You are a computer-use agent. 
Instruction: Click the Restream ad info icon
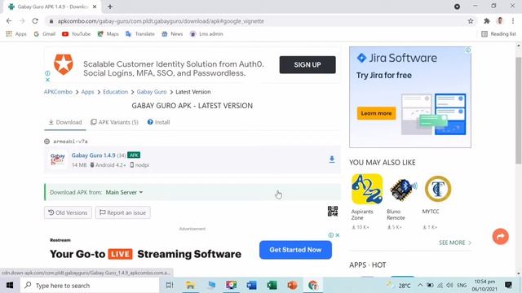pos(331,235)
